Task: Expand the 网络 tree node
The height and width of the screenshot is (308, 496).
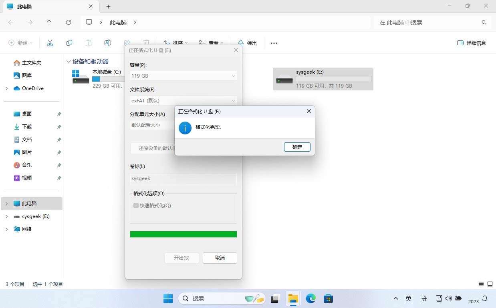Action: [x=6, y=229]
